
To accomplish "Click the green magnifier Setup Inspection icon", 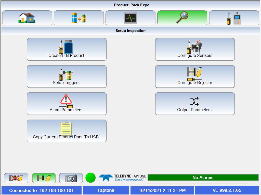I will pyautogui.click(x=182, y=18).
